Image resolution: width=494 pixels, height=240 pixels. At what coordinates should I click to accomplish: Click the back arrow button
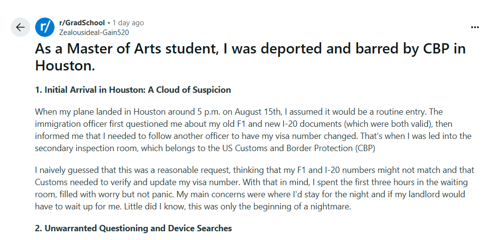pos(20,27)
